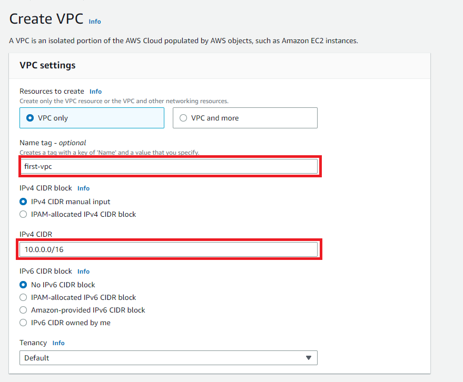Click the VPC and more tile label
This screenshot has width=463, height=382.
tap(215, 118)
